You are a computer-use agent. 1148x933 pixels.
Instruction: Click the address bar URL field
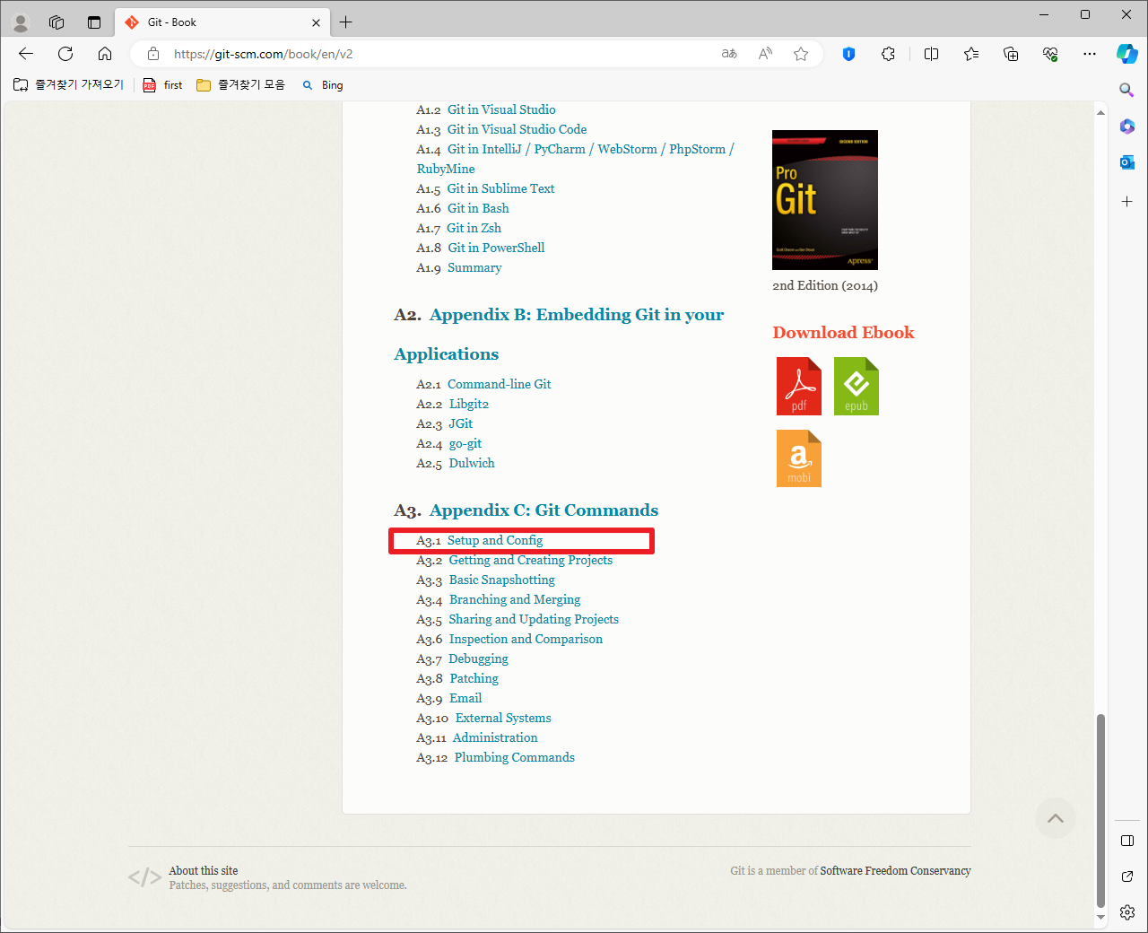pyautogui.click(x=439, y=54)
